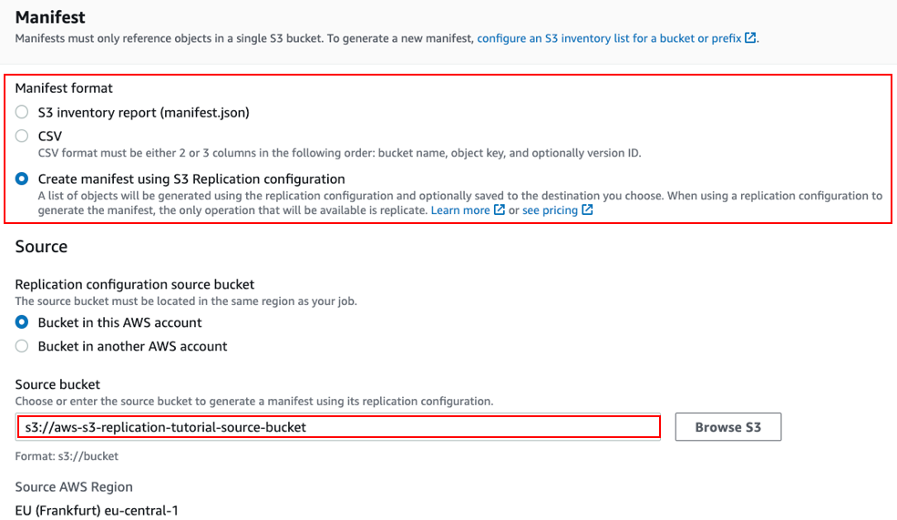Click external-link icon beside Learn more
Image resolution: width=897 pixels, height=520 pixels.
coord(500,209)
